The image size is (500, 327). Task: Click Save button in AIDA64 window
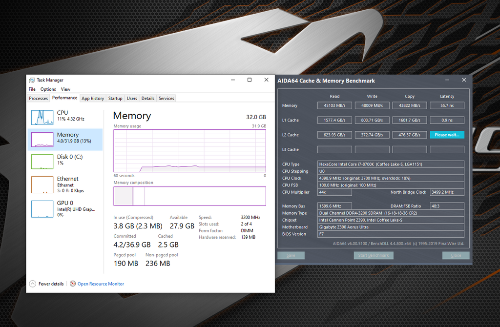[x=291, y=255]
